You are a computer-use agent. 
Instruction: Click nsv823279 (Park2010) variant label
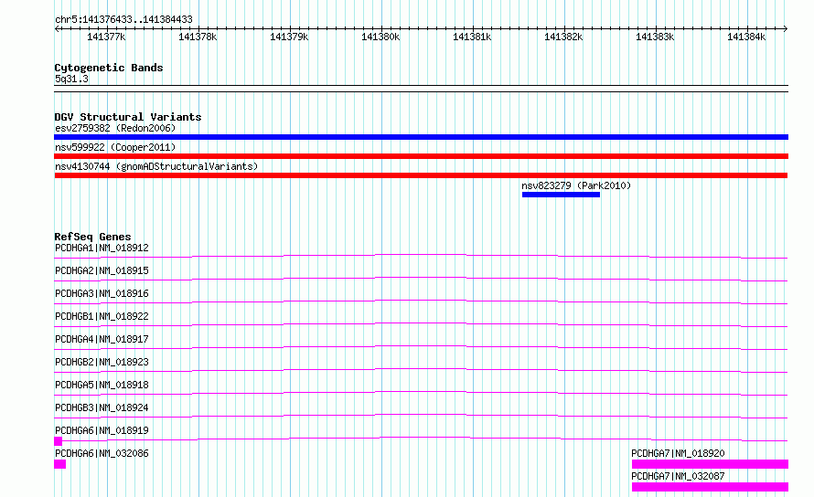pyautogui.click(x=576, y=185)
